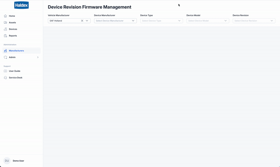Click the Devices icon in sidebar
Viewport: 280px width, 167px height.
click(5, 29)
